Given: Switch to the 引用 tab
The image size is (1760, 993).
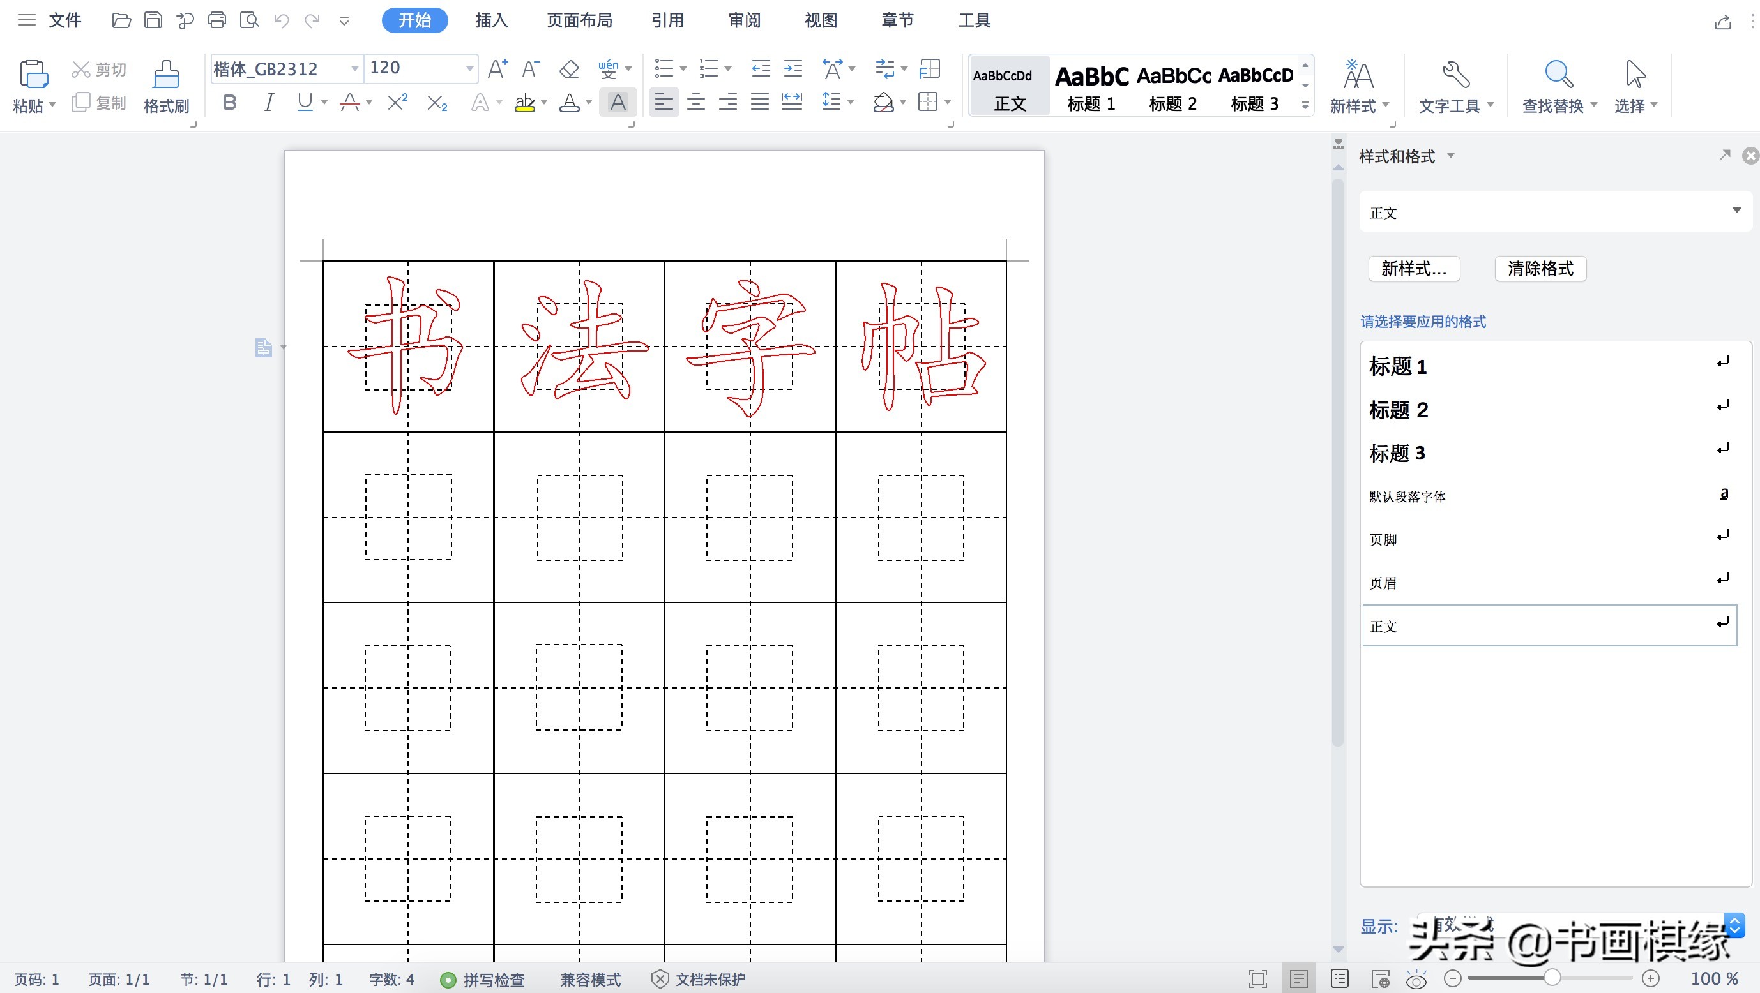Looking at the screenshot, I should tap(667, 20).
